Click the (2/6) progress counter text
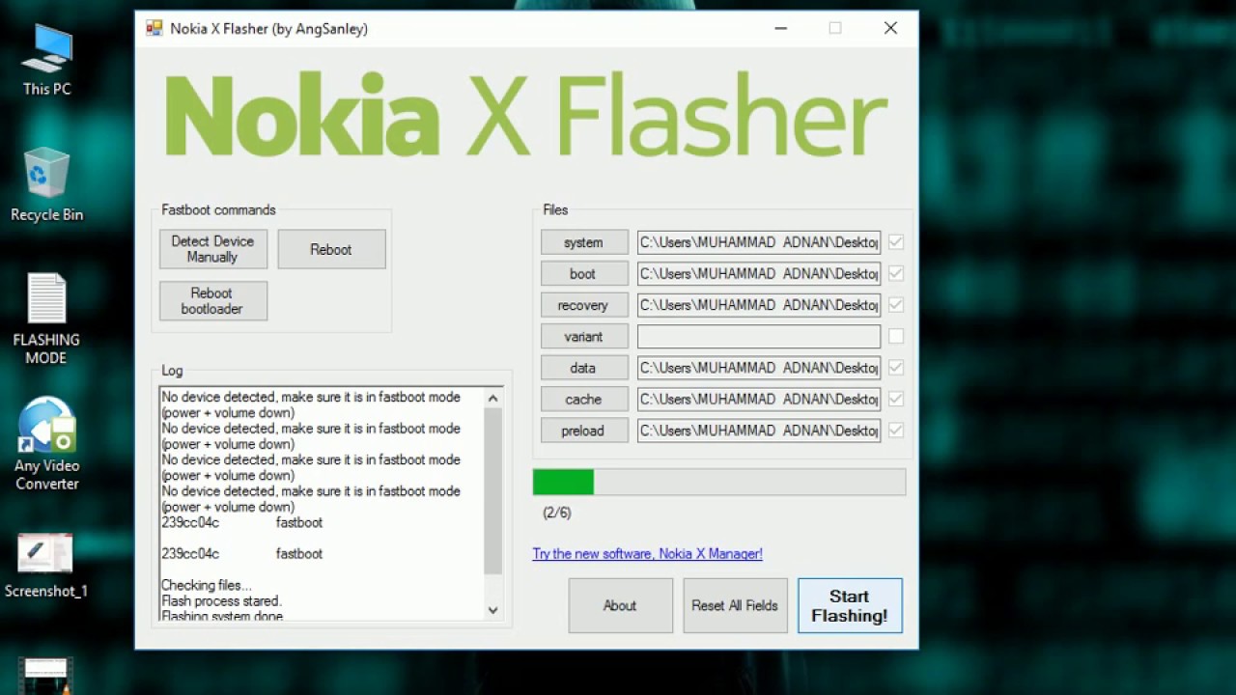Image resolution: width=1236 pixels, height=695 pixels. point(557,513)
